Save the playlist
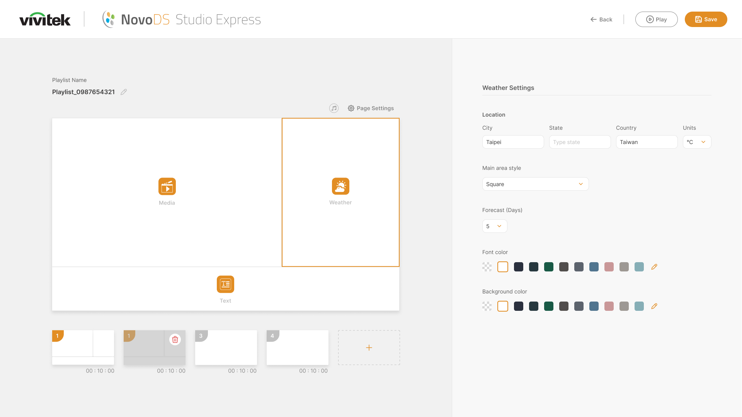This screenshot has height=417, width=742. (x=706, y=19)
